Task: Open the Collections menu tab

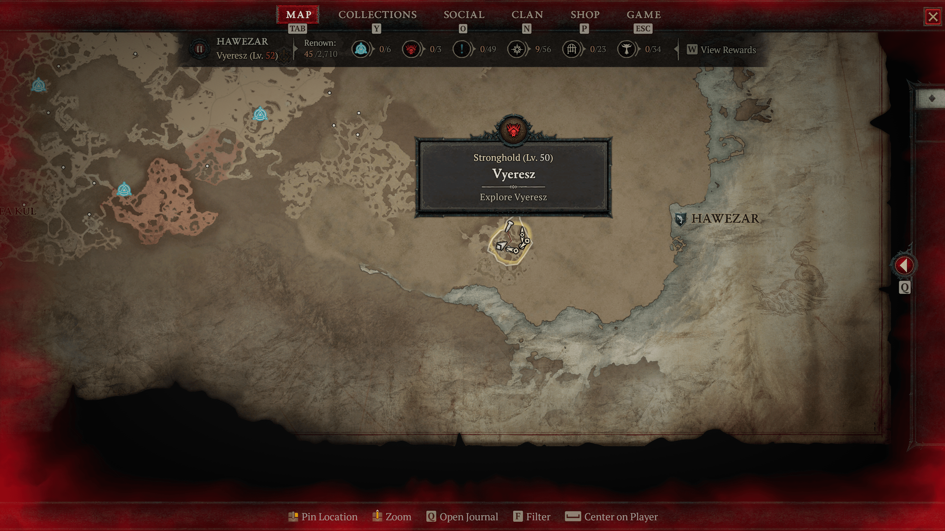Action: 377,14
